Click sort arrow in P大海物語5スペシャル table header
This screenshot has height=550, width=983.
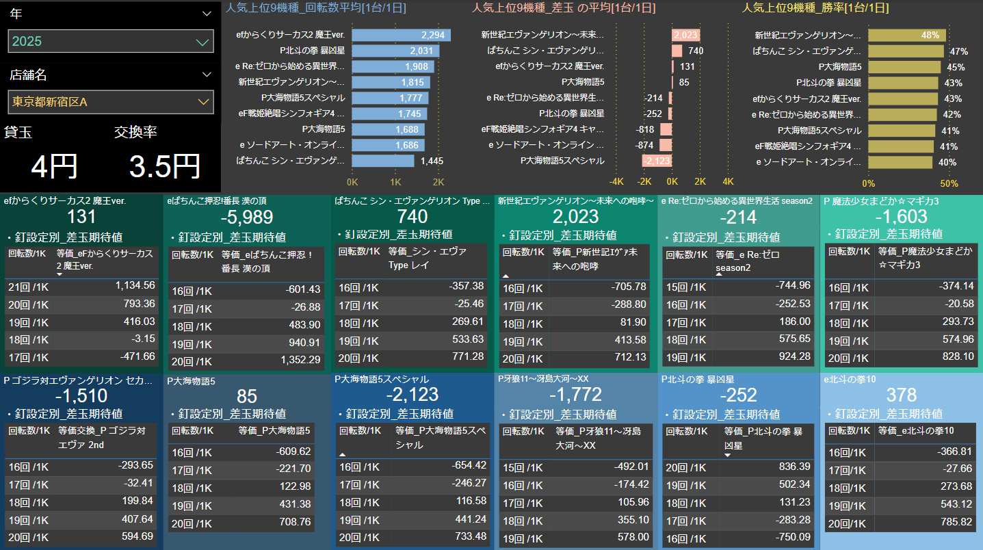[342, 454]
